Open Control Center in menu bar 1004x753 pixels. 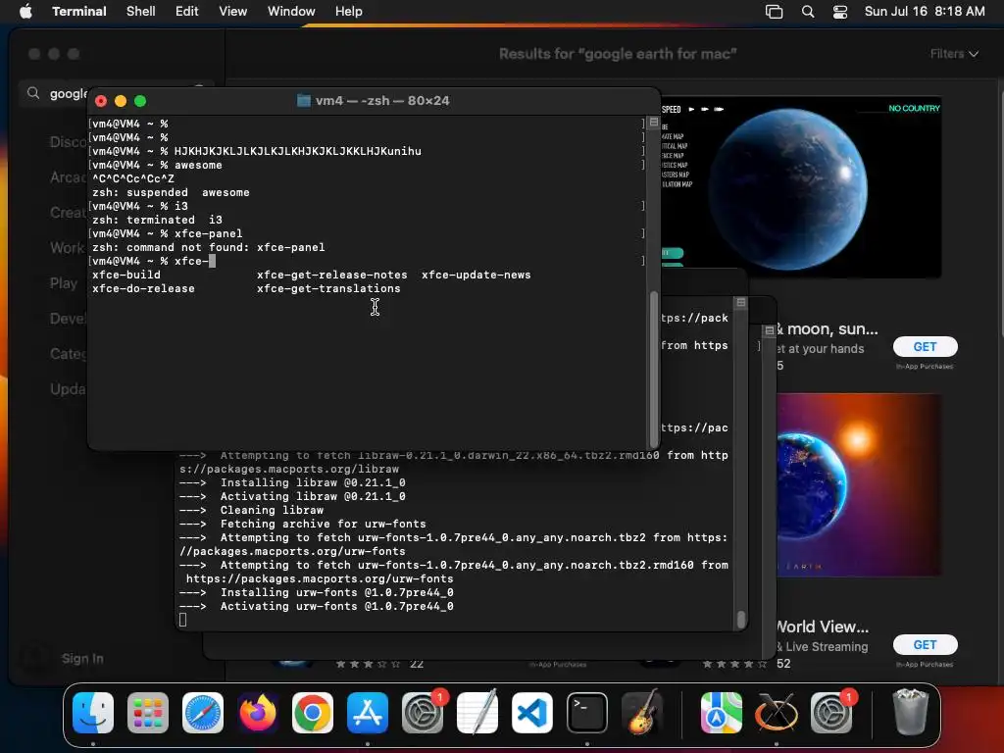[x=840, y=12]
